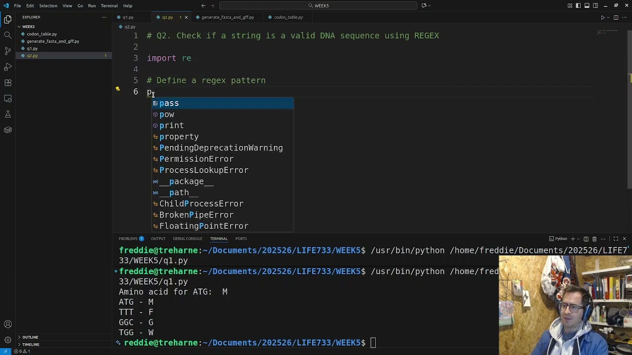Pick 'ProcessLookupError' from the suggestion list

coord(223,170)
